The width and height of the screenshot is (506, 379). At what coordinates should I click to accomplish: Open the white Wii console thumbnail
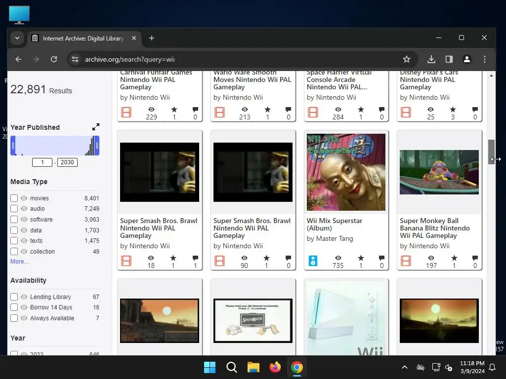pos(346,318)
